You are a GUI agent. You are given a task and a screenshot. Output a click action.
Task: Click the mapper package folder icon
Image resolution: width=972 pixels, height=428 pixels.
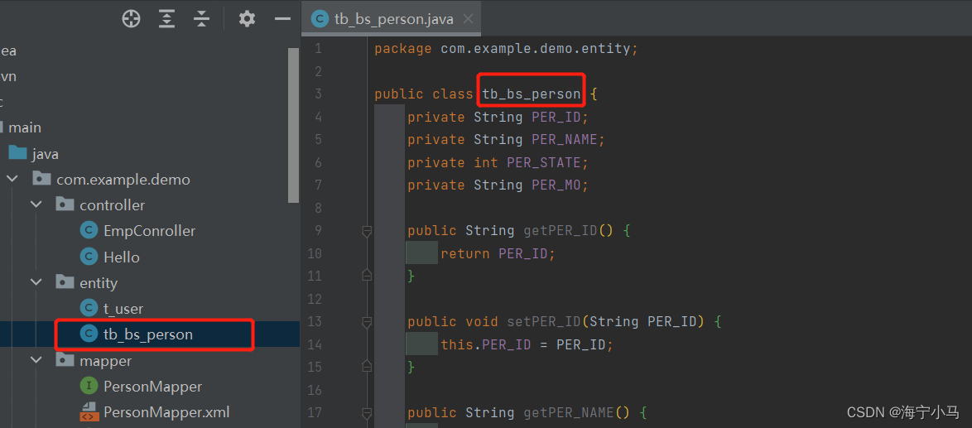coord(65,360)
